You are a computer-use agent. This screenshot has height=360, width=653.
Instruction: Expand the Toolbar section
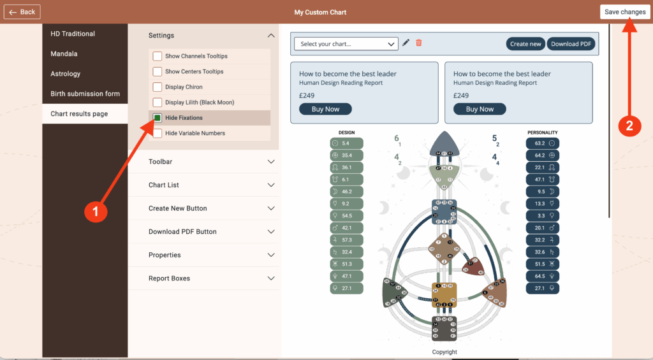coord(212,162)
